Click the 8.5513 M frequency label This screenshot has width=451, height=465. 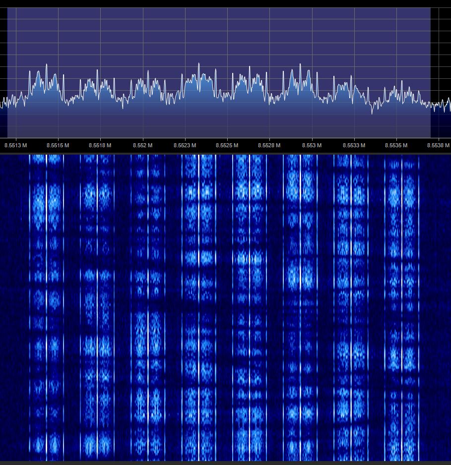coord(16,145)
